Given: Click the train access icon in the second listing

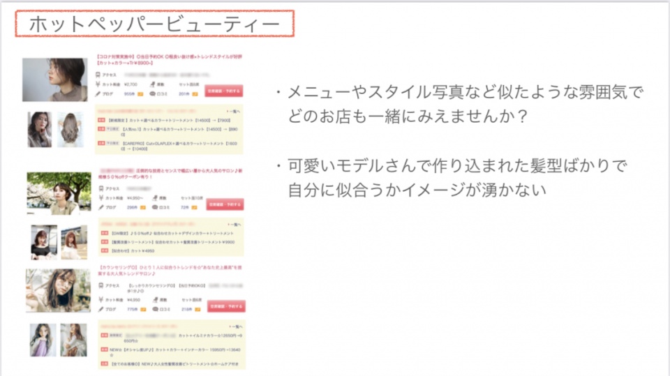Looking at the screenshot, I should [100, 188].
